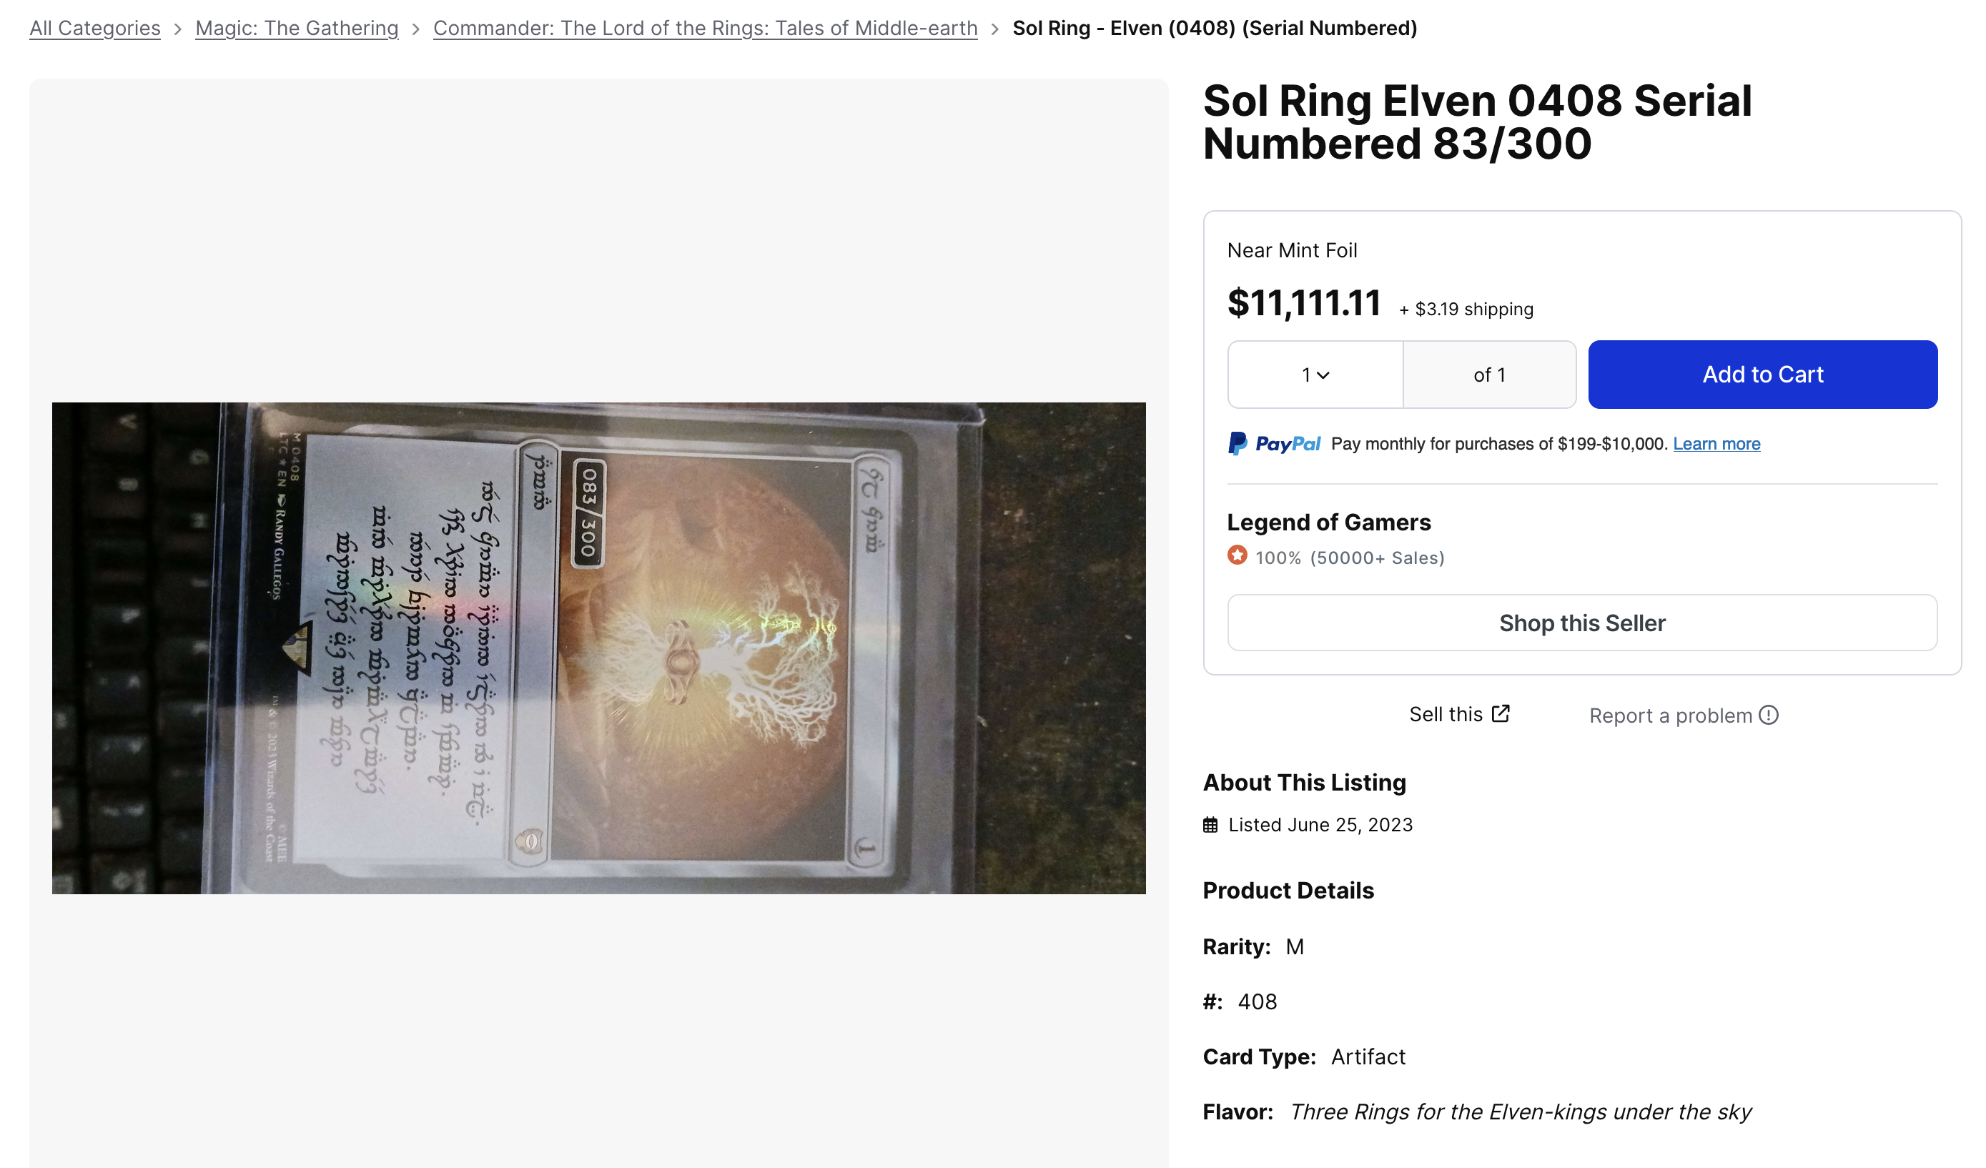
Task: Open the Legend of Gamers seller name
Action: coord(1329,523)
